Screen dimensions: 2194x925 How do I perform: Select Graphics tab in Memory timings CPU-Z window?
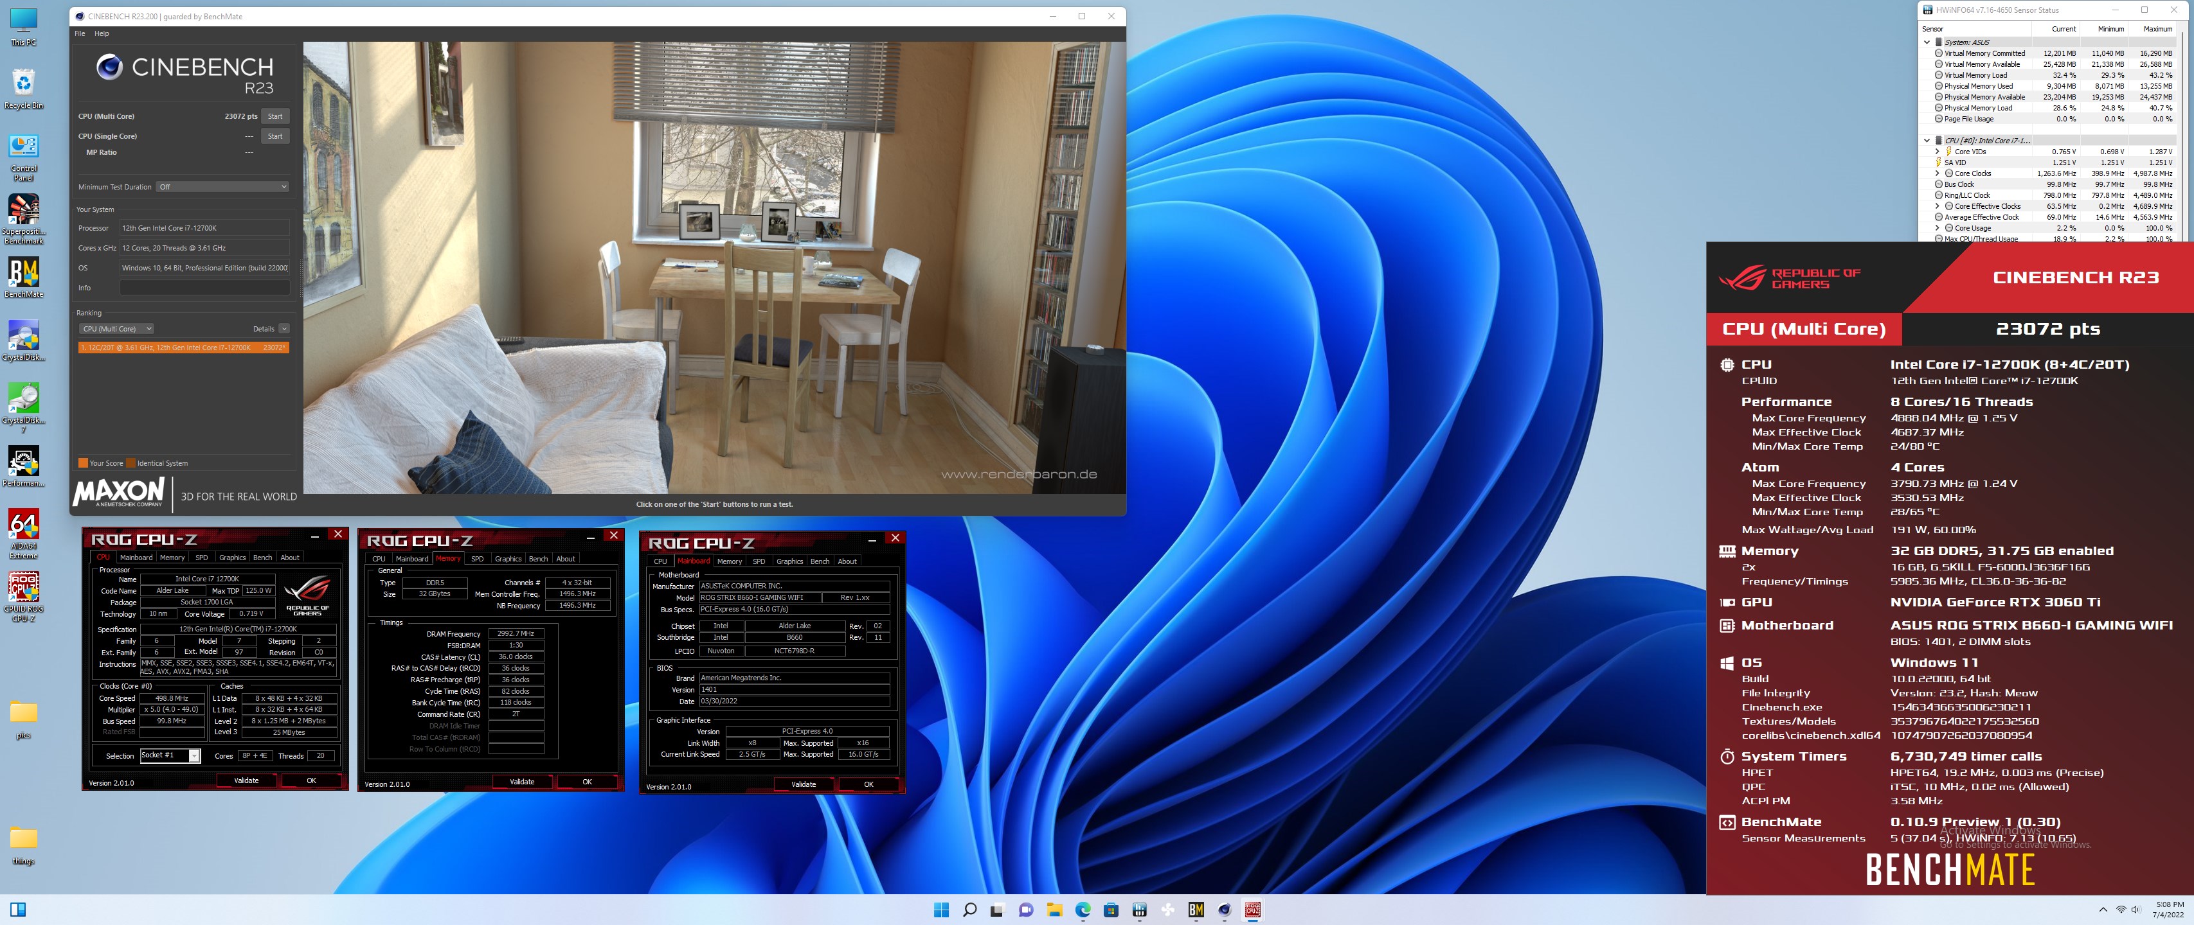coord(508,559)
